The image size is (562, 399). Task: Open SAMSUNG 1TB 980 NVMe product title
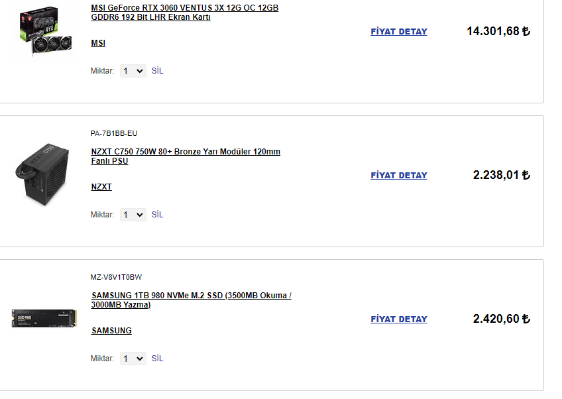191,300
